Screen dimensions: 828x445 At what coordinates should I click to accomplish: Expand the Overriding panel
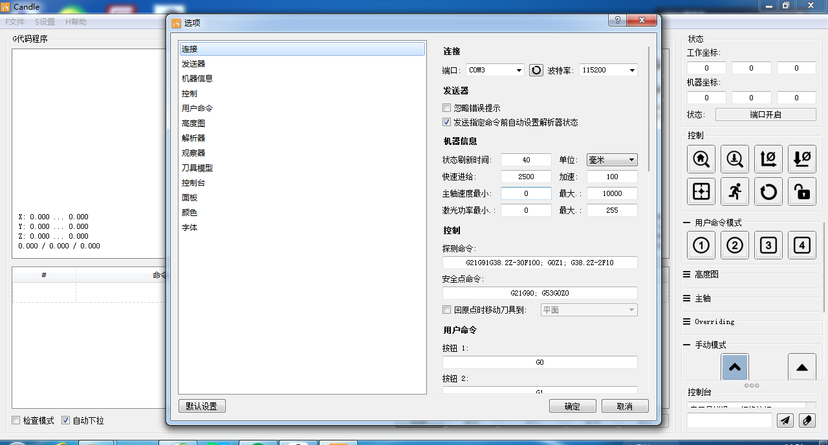pyautogui.click(x=687, y=321)
